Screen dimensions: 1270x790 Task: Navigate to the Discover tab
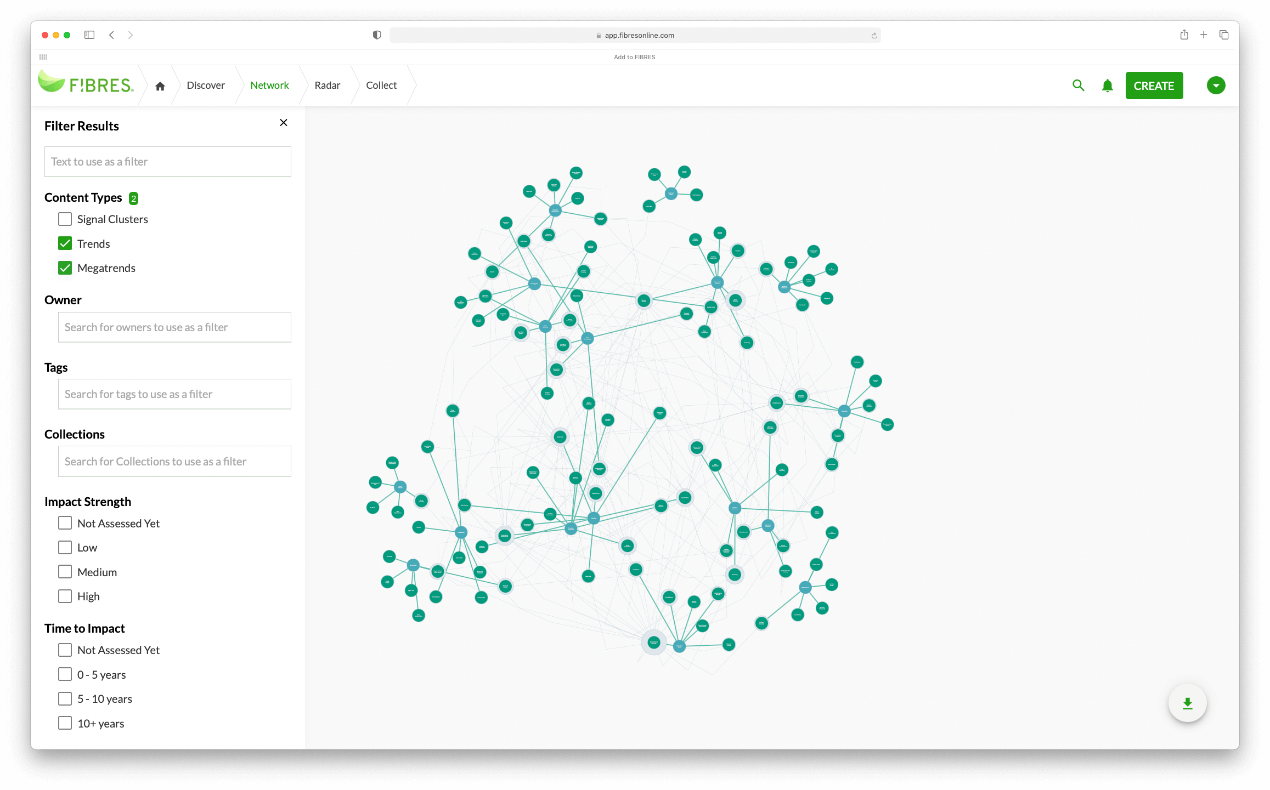point(205,84)
